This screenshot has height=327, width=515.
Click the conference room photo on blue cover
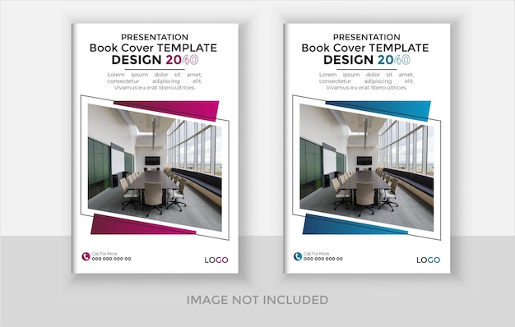[x=367, y=168]
